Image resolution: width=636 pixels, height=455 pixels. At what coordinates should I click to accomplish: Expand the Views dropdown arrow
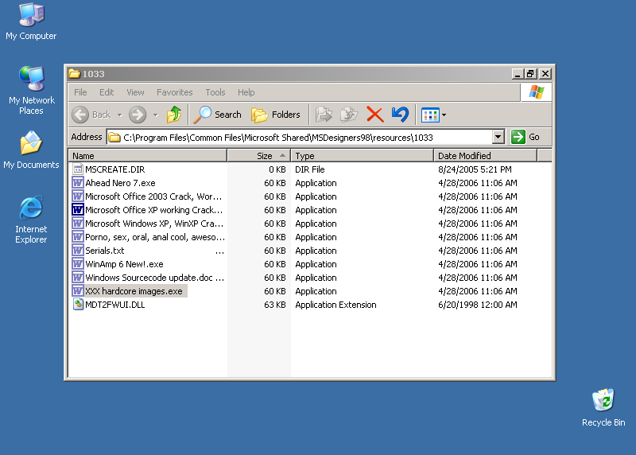(x=444, y=115)
